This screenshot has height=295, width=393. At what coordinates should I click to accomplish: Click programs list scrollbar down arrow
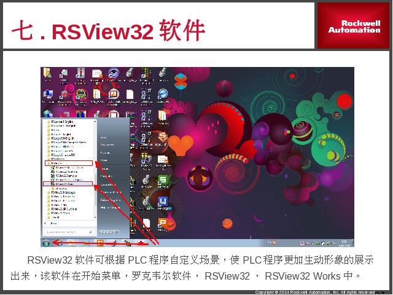(x=95, y=217)
